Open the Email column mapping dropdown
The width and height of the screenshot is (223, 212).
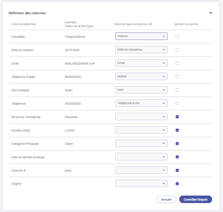[x=141, y=63]
